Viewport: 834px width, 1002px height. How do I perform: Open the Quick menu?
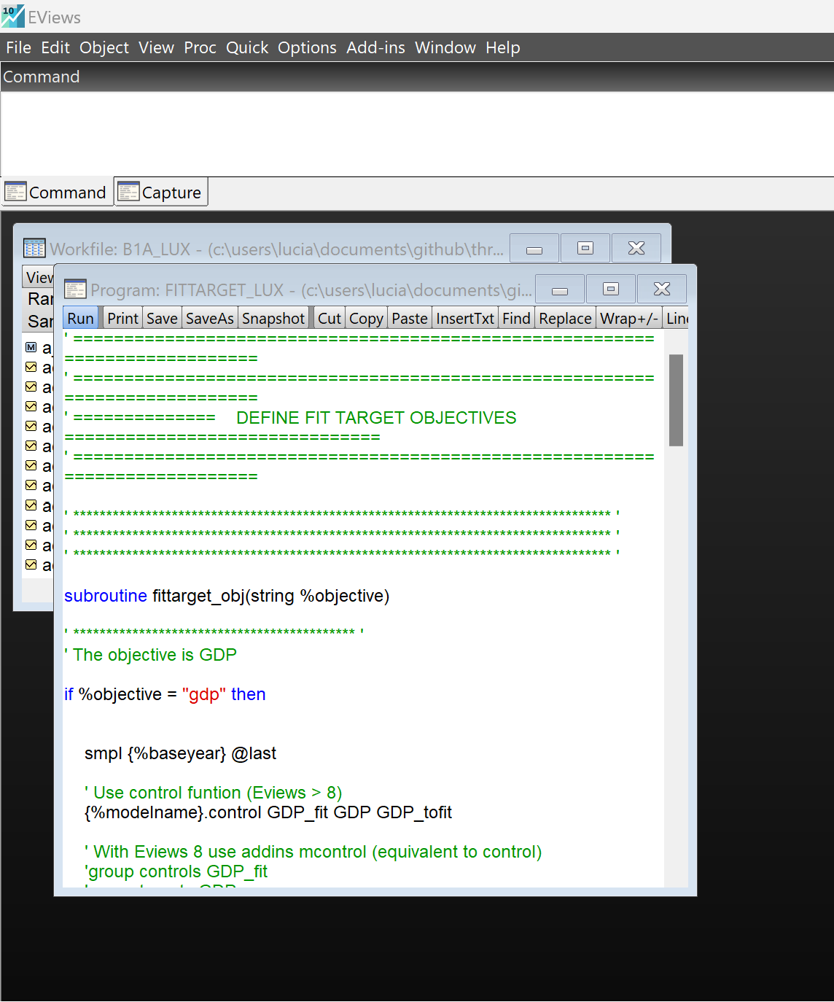click(x=247, y=47)
